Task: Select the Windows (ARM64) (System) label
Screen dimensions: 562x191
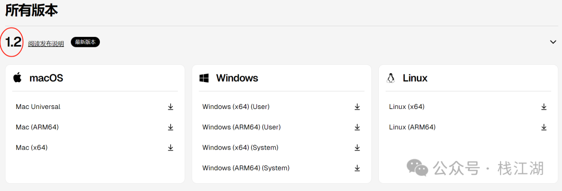Action: [246, 168]
